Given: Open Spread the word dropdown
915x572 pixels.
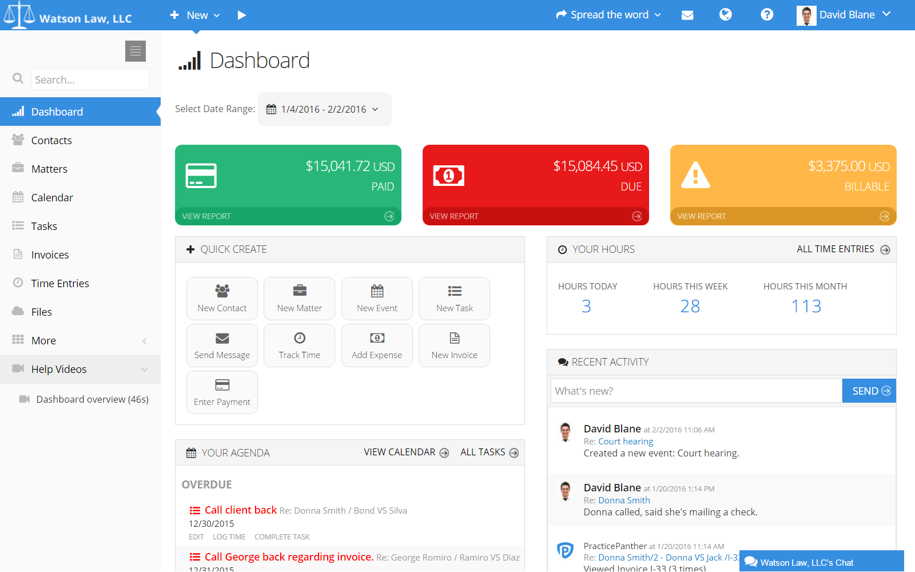Looking at the screenshot, I should click(608, 15).
